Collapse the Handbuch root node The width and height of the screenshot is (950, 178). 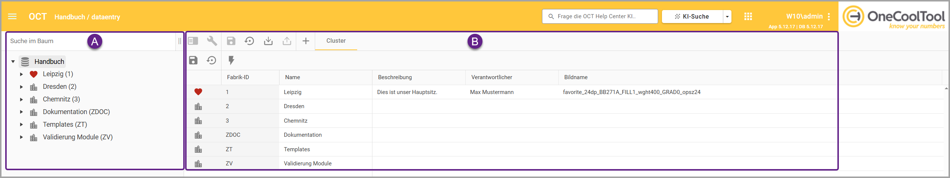click(x=13, y=62)
